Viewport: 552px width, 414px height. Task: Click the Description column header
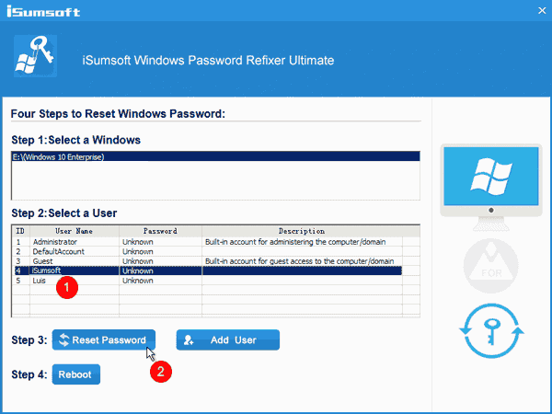coord(302,231)
